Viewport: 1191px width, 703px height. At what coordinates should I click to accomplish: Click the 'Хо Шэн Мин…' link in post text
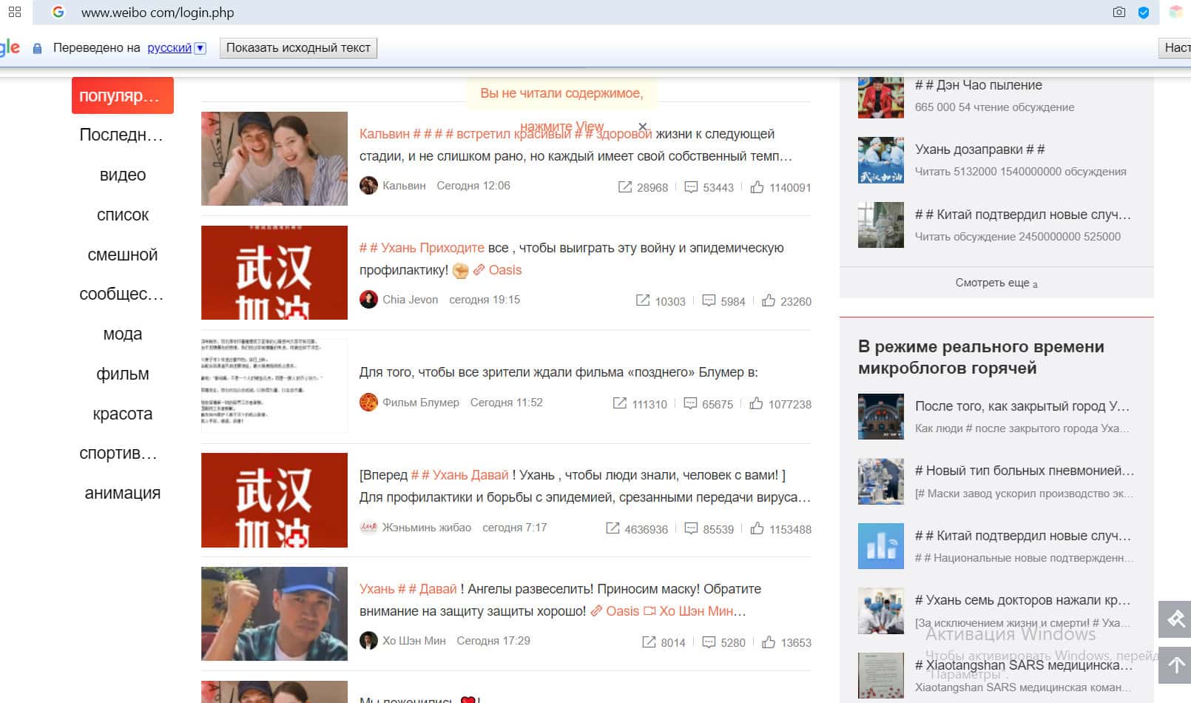[x=695, y=611]
